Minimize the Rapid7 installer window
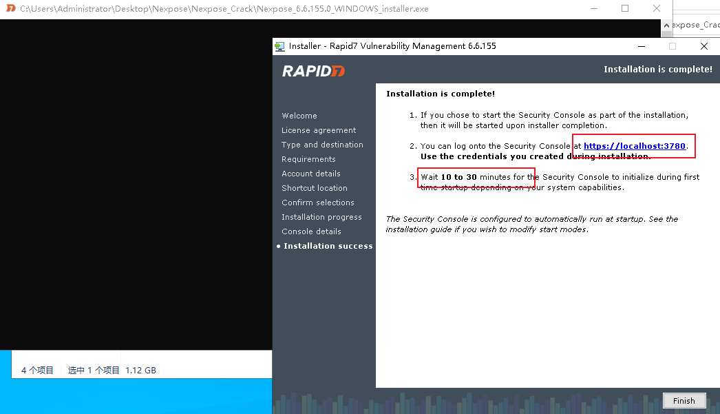 click(642, 46)
